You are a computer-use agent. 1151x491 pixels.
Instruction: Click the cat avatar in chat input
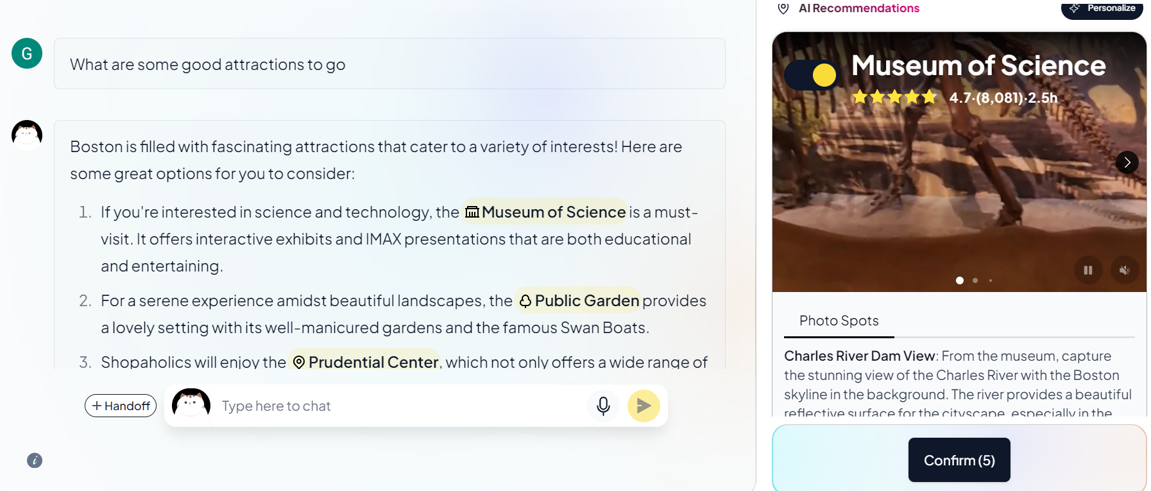click(191, 404)
